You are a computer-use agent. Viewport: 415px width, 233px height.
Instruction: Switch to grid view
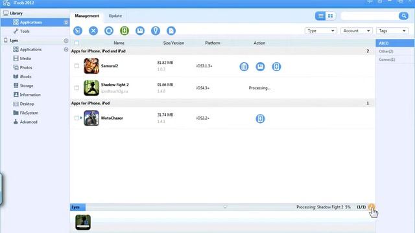tap(331, 16)
